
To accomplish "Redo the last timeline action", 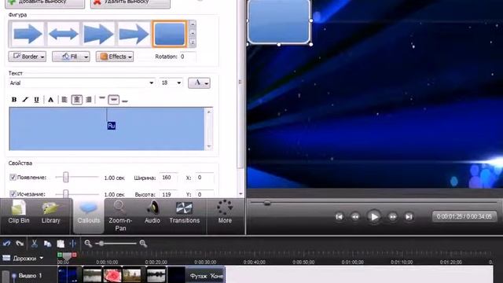I will click(20, 244).
